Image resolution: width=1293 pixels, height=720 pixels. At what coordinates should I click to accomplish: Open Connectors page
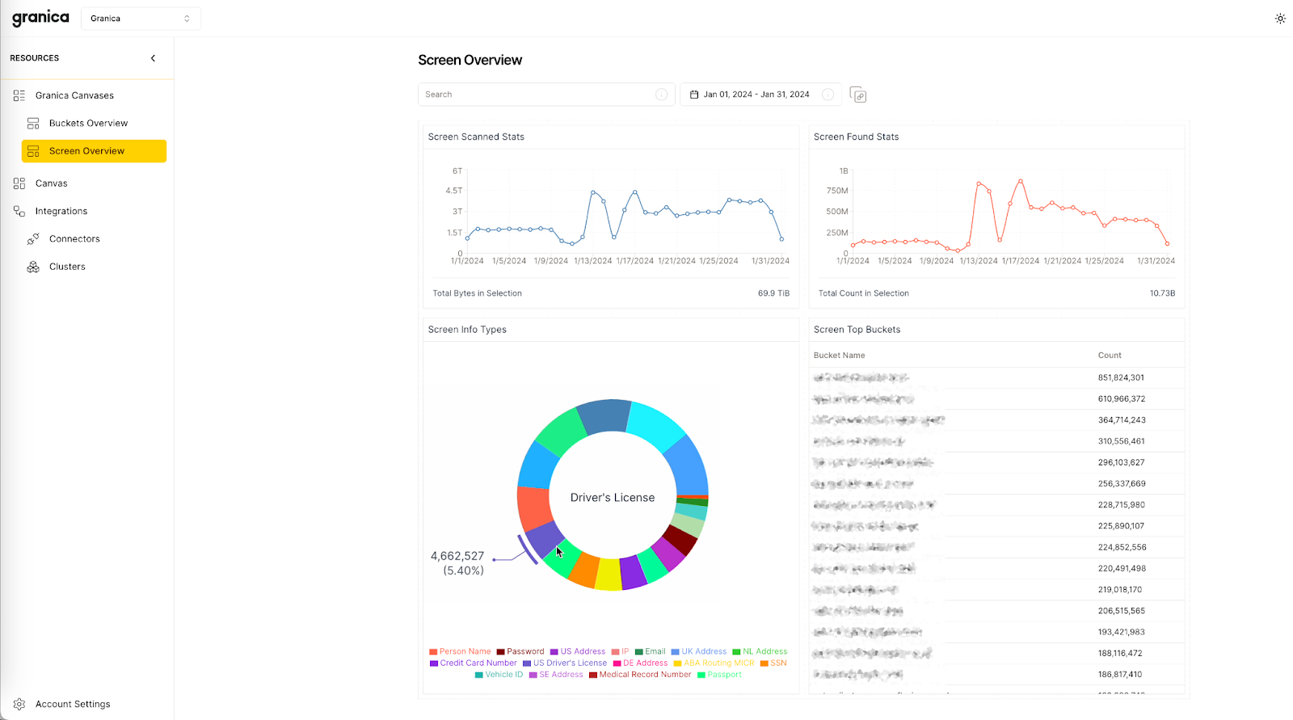pyautogui.click(x=74, y=239)
